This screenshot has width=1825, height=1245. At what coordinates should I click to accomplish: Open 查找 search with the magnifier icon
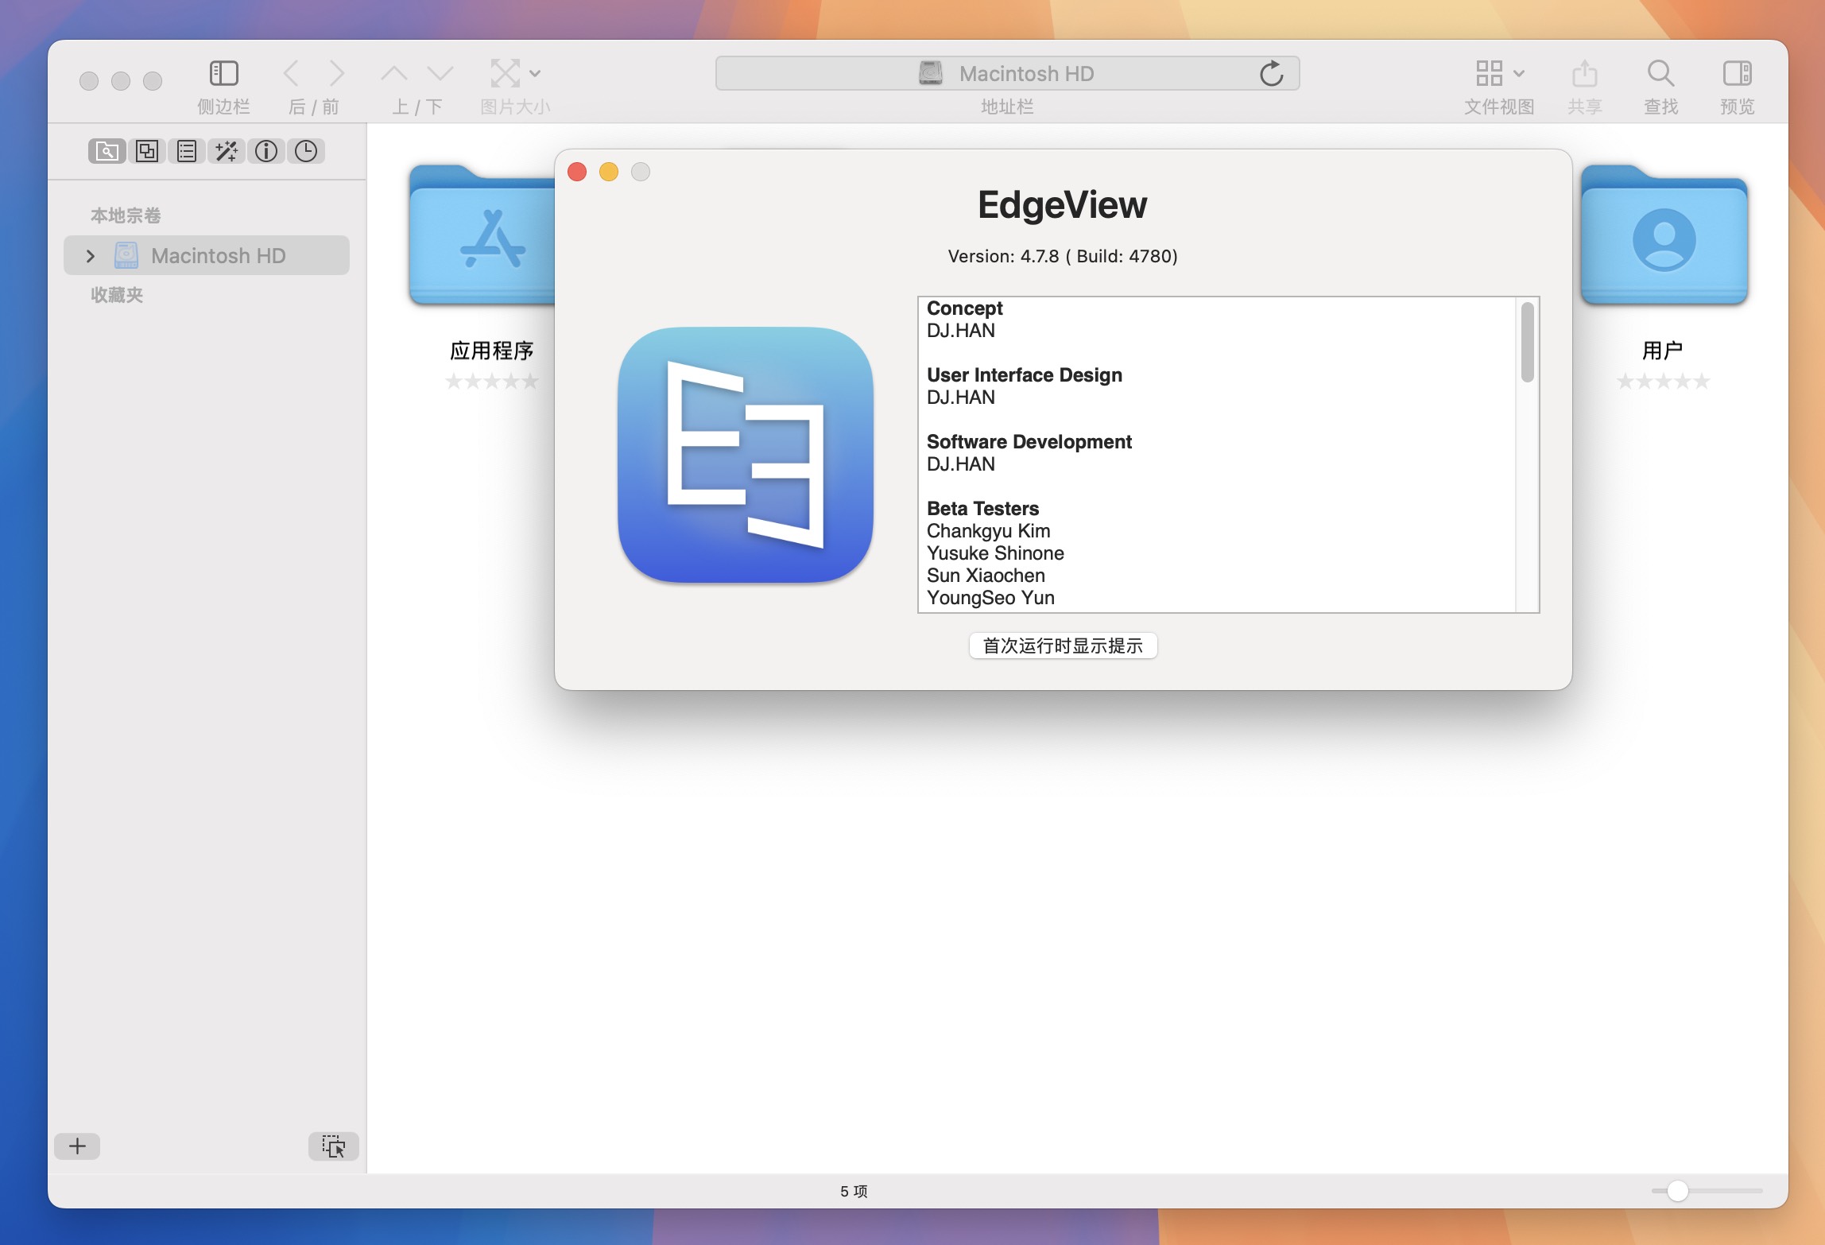point(1660,73)
